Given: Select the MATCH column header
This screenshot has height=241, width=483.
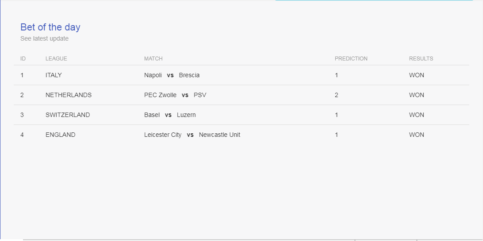Looking at the screenshot, I should (x=153, y=59).
